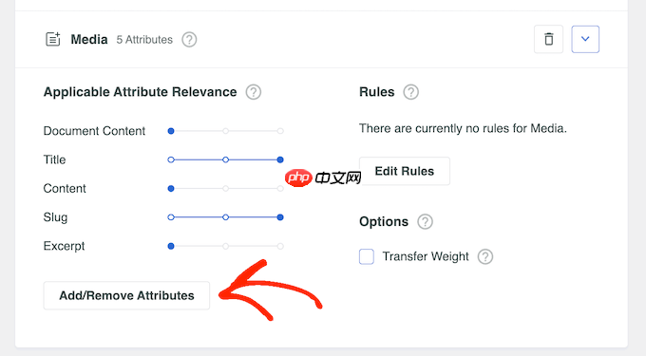Set Excerpt slider to middle point
Viewport: 646px width, 356px height.
pos(225,246)
